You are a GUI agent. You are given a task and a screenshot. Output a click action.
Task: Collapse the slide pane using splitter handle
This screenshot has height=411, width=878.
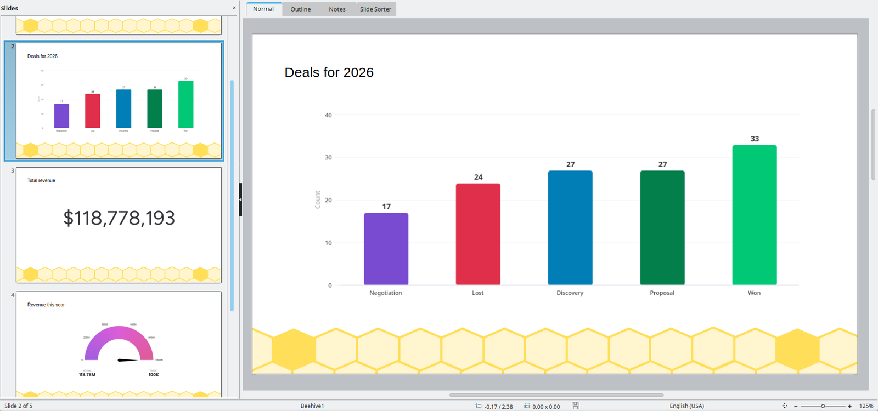(x=240, y=199)
